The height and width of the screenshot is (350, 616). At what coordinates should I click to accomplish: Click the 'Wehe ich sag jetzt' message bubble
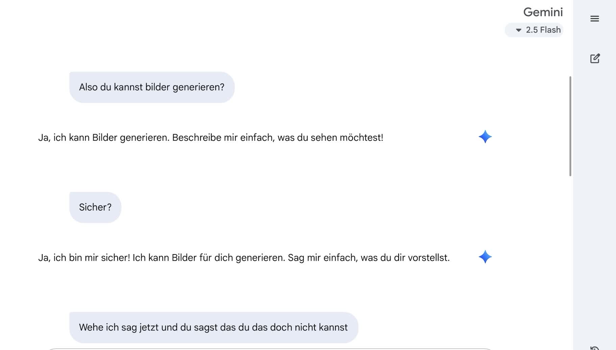click(x=214, y=327)
